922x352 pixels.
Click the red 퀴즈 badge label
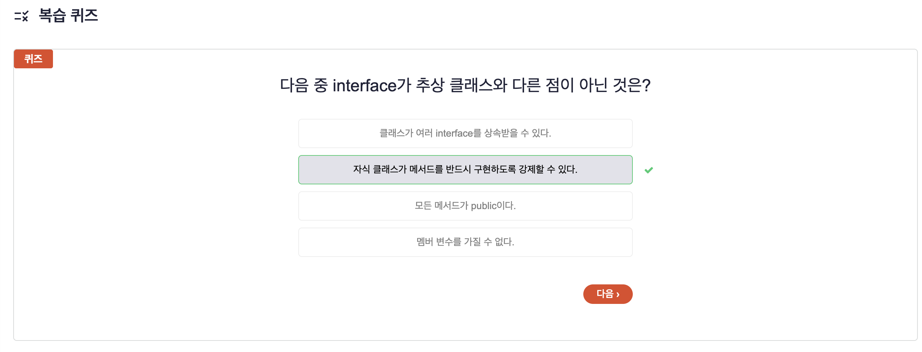tap(33, 59)
